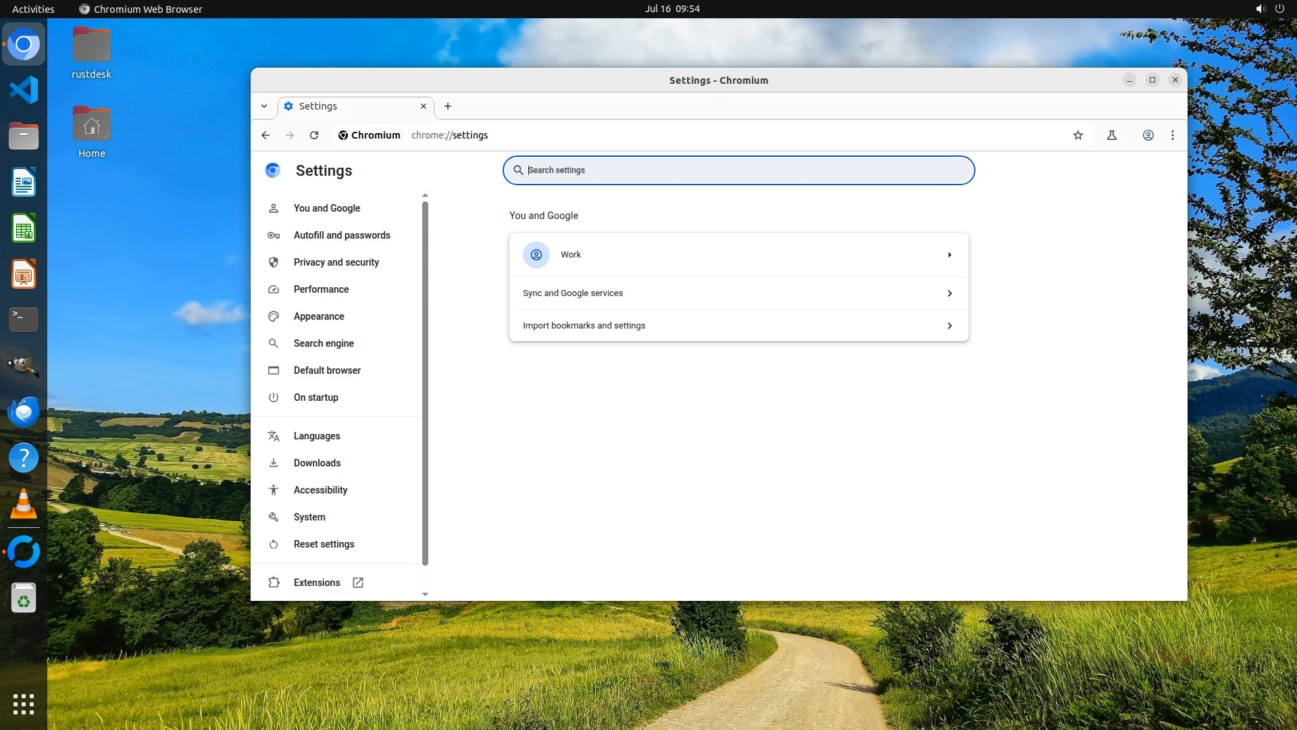Open the Chrome Labs flask icon
Viewport: 1297px width, 730px height.
(1112, 135)
